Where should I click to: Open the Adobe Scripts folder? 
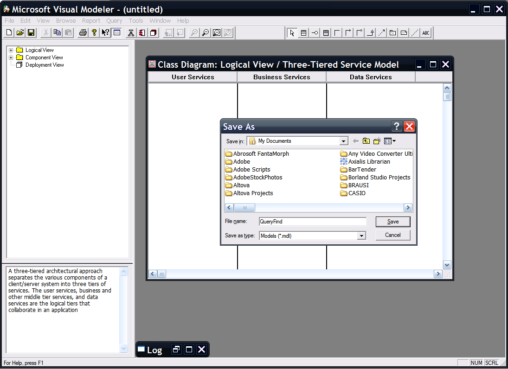[251, 170]
